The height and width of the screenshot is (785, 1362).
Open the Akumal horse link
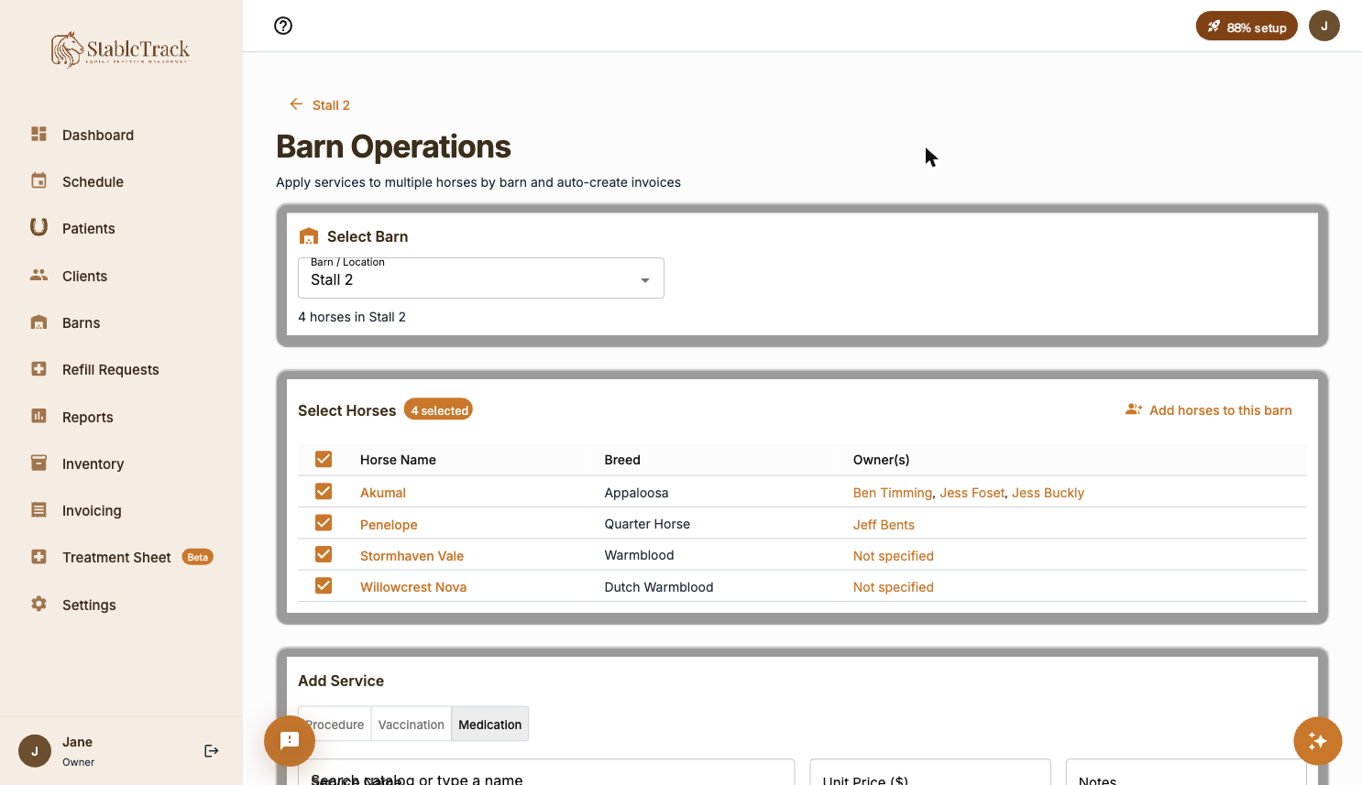383,493
